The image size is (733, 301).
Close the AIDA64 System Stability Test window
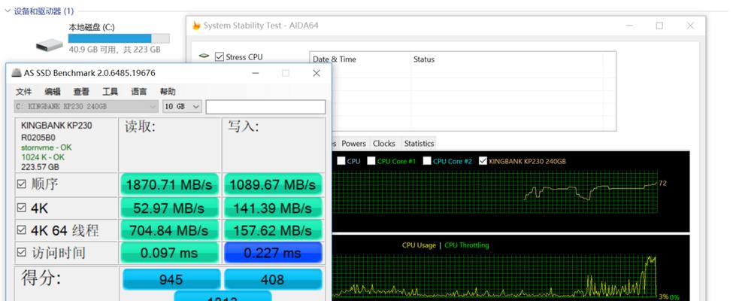(690, 26)
